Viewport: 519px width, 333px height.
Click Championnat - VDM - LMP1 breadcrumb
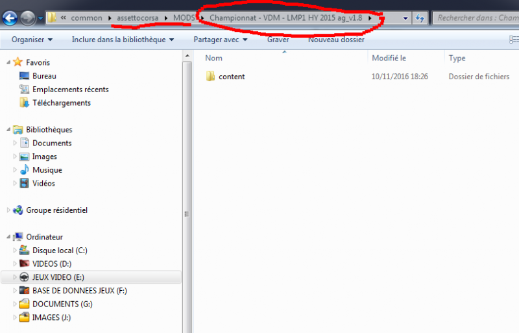click(x=285, y=18)
